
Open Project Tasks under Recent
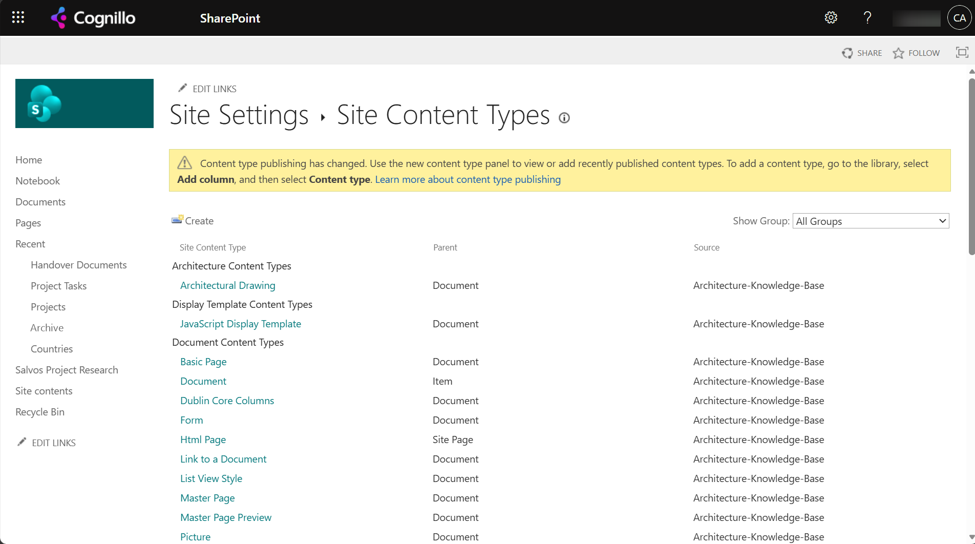58,286
